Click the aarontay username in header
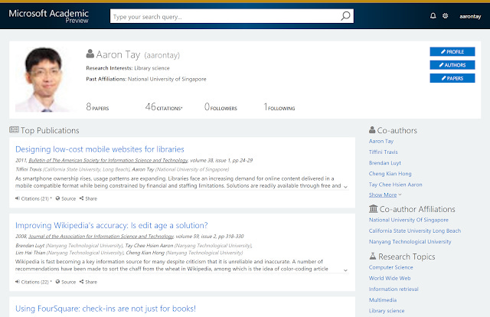This screenshot has height=317, width=490. tap(470, 16)
